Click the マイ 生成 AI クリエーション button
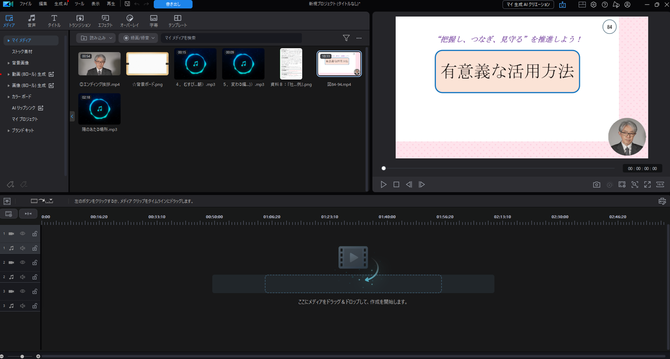Image resolution: width=670 pixels, height=359 pixels. coord(528,5)
